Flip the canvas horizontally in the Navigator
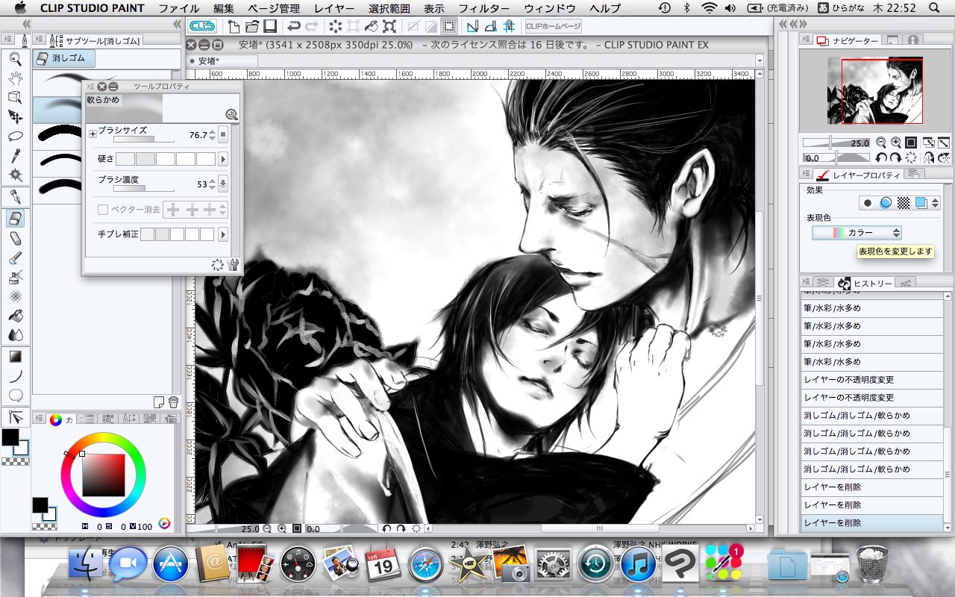This screenshot has height=597, width=955. coord(929,158)
